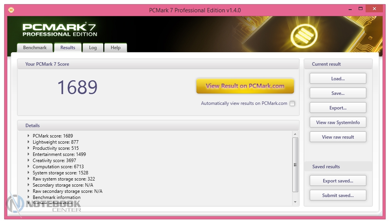The image size is (391, 222).
Task: Click the Details list scrollbar thumb
Action: 295,164
